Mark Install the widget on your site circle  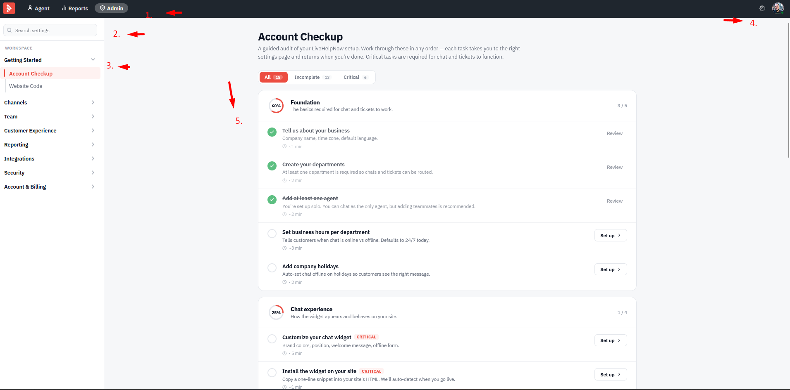(x=272, y=373)
